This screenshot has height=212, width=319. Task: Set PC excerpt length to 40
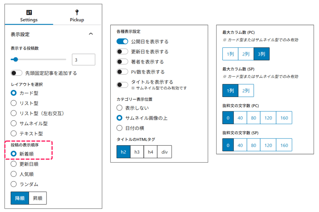point(240,118)
